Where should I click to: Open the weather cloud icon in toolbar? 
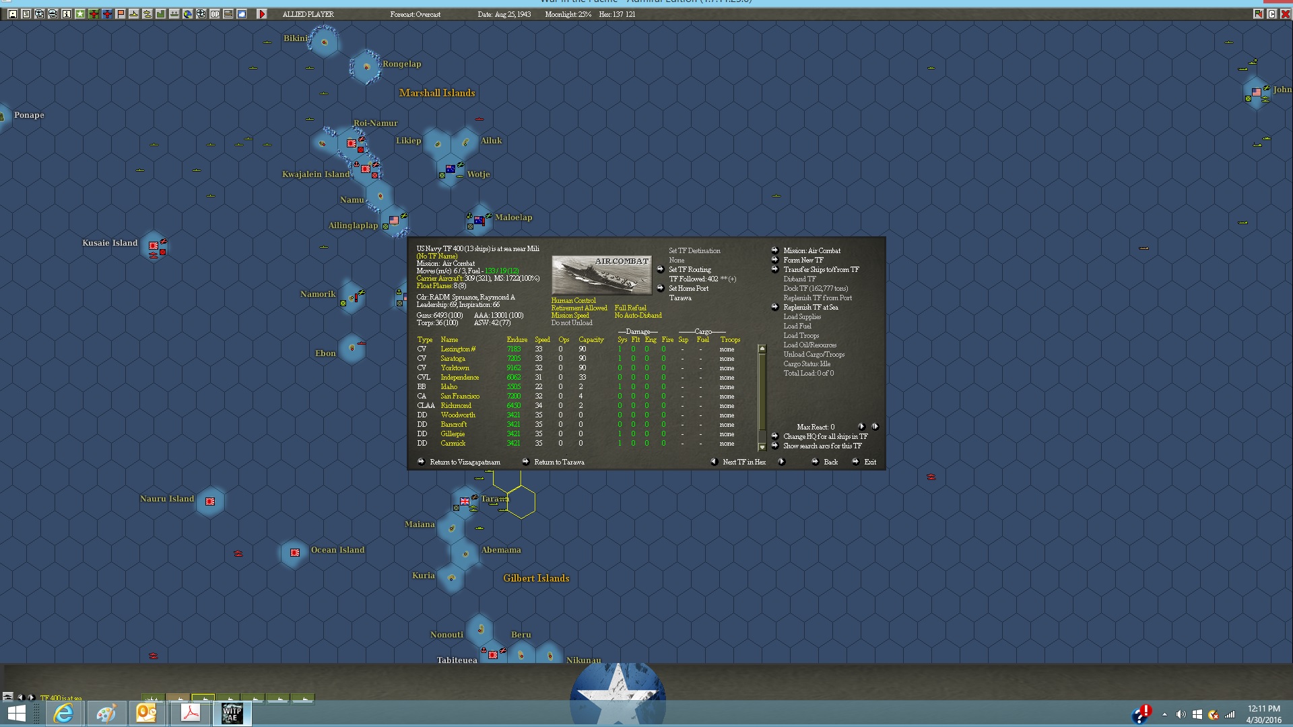click(x=242, y=14)
